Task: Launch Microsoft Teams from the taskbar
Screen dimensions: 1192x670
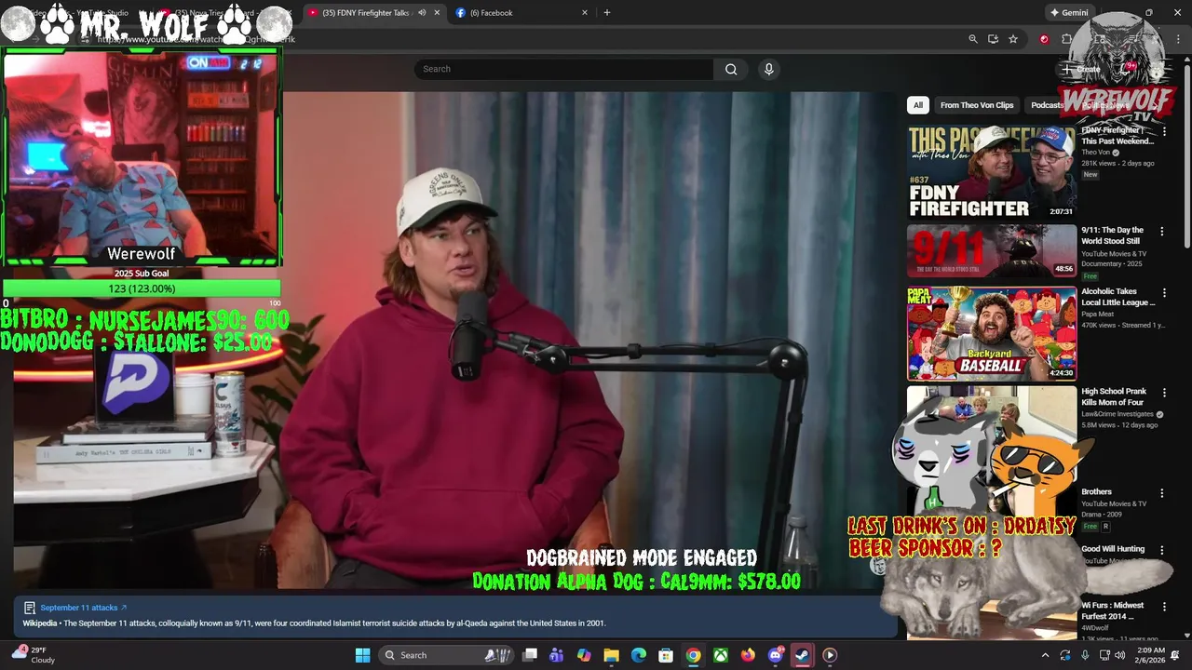Action: coord(557,655)
